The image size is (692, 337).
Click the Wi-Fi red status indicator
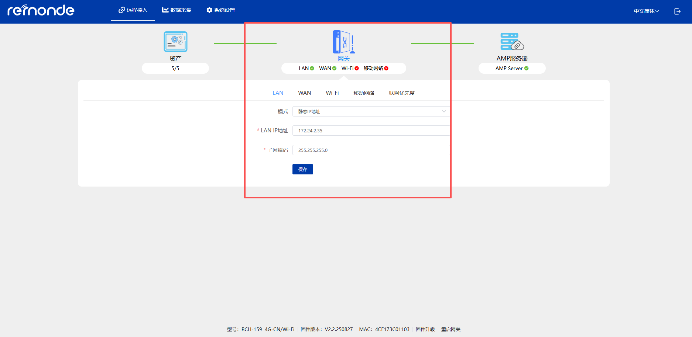tap(357, 68)
